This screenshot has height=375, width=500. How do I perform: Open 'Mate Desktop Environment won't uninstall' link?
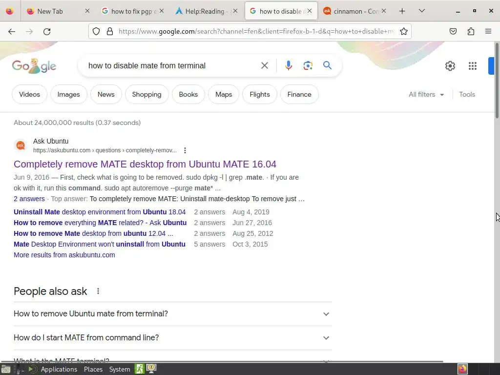[100, 244]
